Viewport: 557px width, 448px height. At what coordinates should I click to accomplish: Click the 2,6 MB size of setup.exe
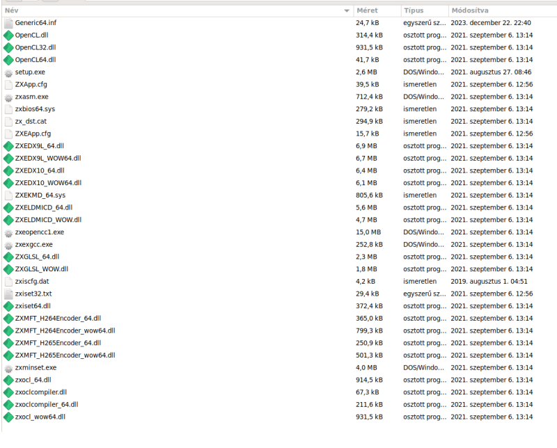(x=366, y=72)
